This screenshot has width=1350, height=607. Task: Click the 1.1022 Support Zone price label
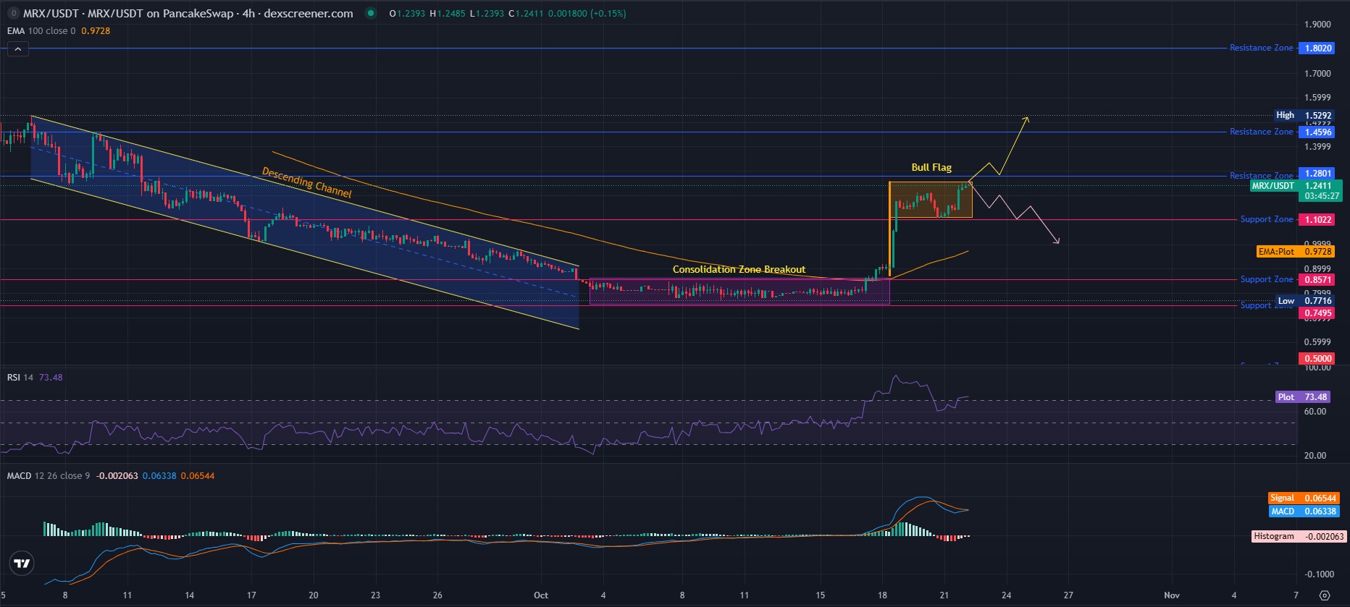1318,220
